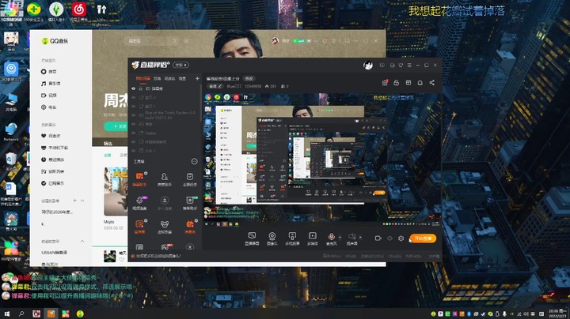570x319 pixels.
Task: Add a new scene with the plus icon
Action: click(x=197, y=78)
